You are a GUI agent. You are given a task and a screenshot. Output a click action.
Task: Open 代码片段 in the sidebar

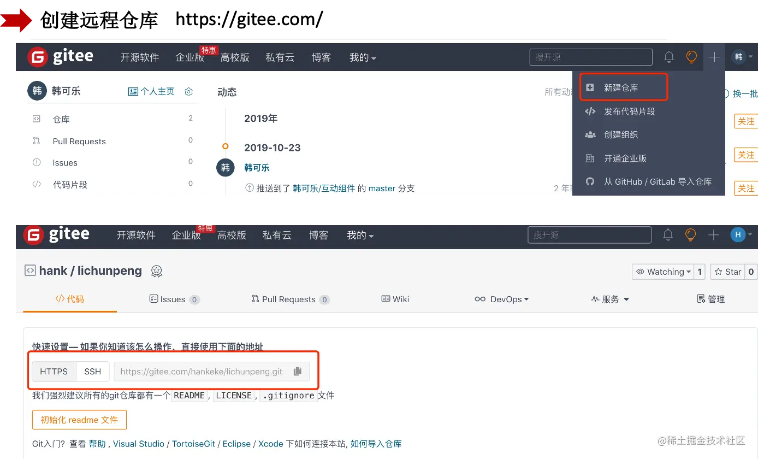[70, 184]
